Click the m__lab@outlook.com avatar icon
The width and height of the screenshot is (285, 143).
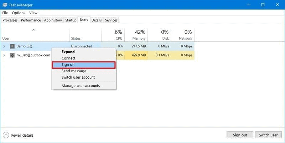pos(12,55)
